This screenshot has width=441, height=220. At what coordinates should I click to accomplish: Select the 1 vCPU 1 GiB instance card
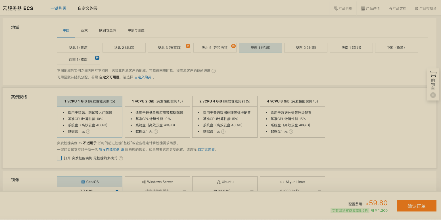click(90, 117)
